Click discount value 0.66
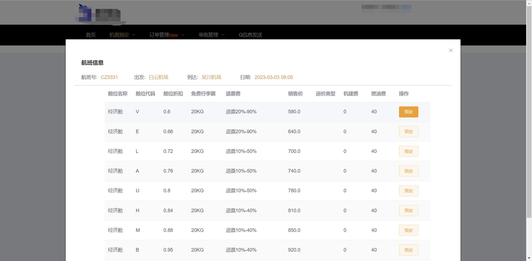 tap(168, 132)
